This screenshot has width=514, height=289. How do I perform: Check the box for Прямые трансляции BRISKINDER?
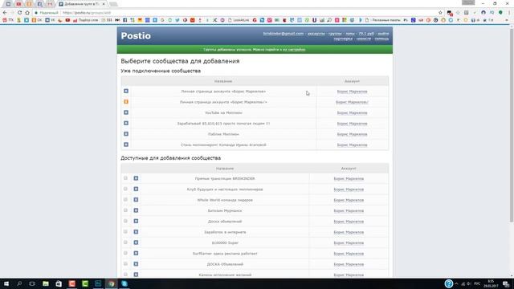[x=125, y=178]
